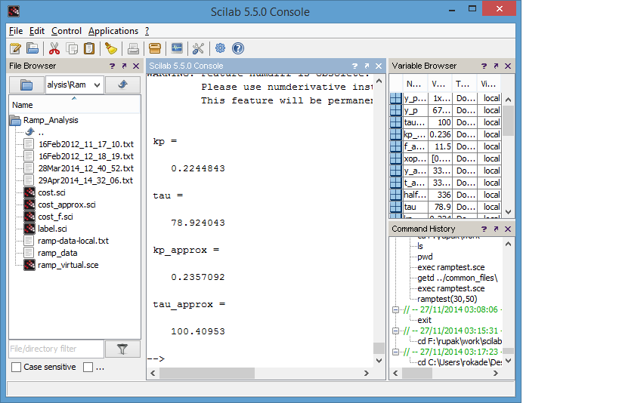Close the inner Scilab Console panel
This screenshot has width=619, height=403.
pyautogui.click(x=379, y=66)
